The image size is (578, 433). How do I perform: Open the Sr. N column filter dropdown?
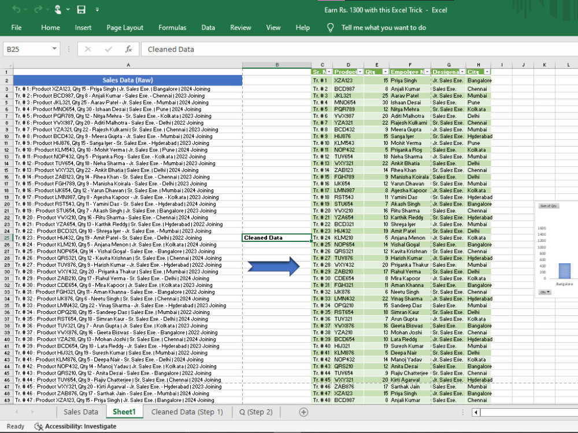(329, 72)
